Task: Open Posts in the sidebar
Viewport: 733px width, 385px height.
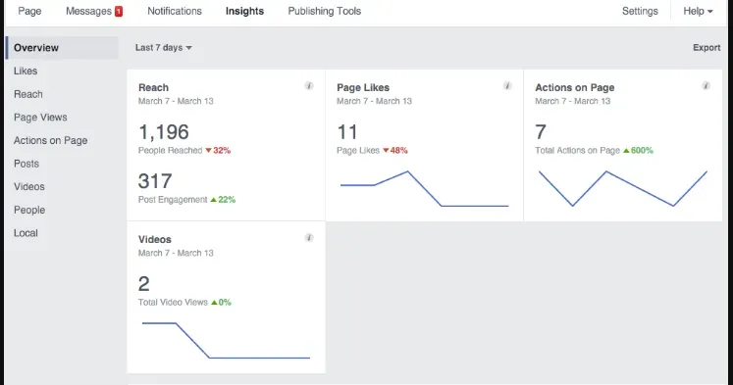Action: (26, 164)
